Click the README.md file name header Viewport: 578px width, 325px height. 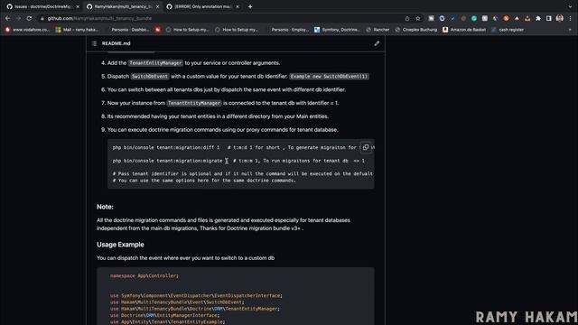coord(117,43)
